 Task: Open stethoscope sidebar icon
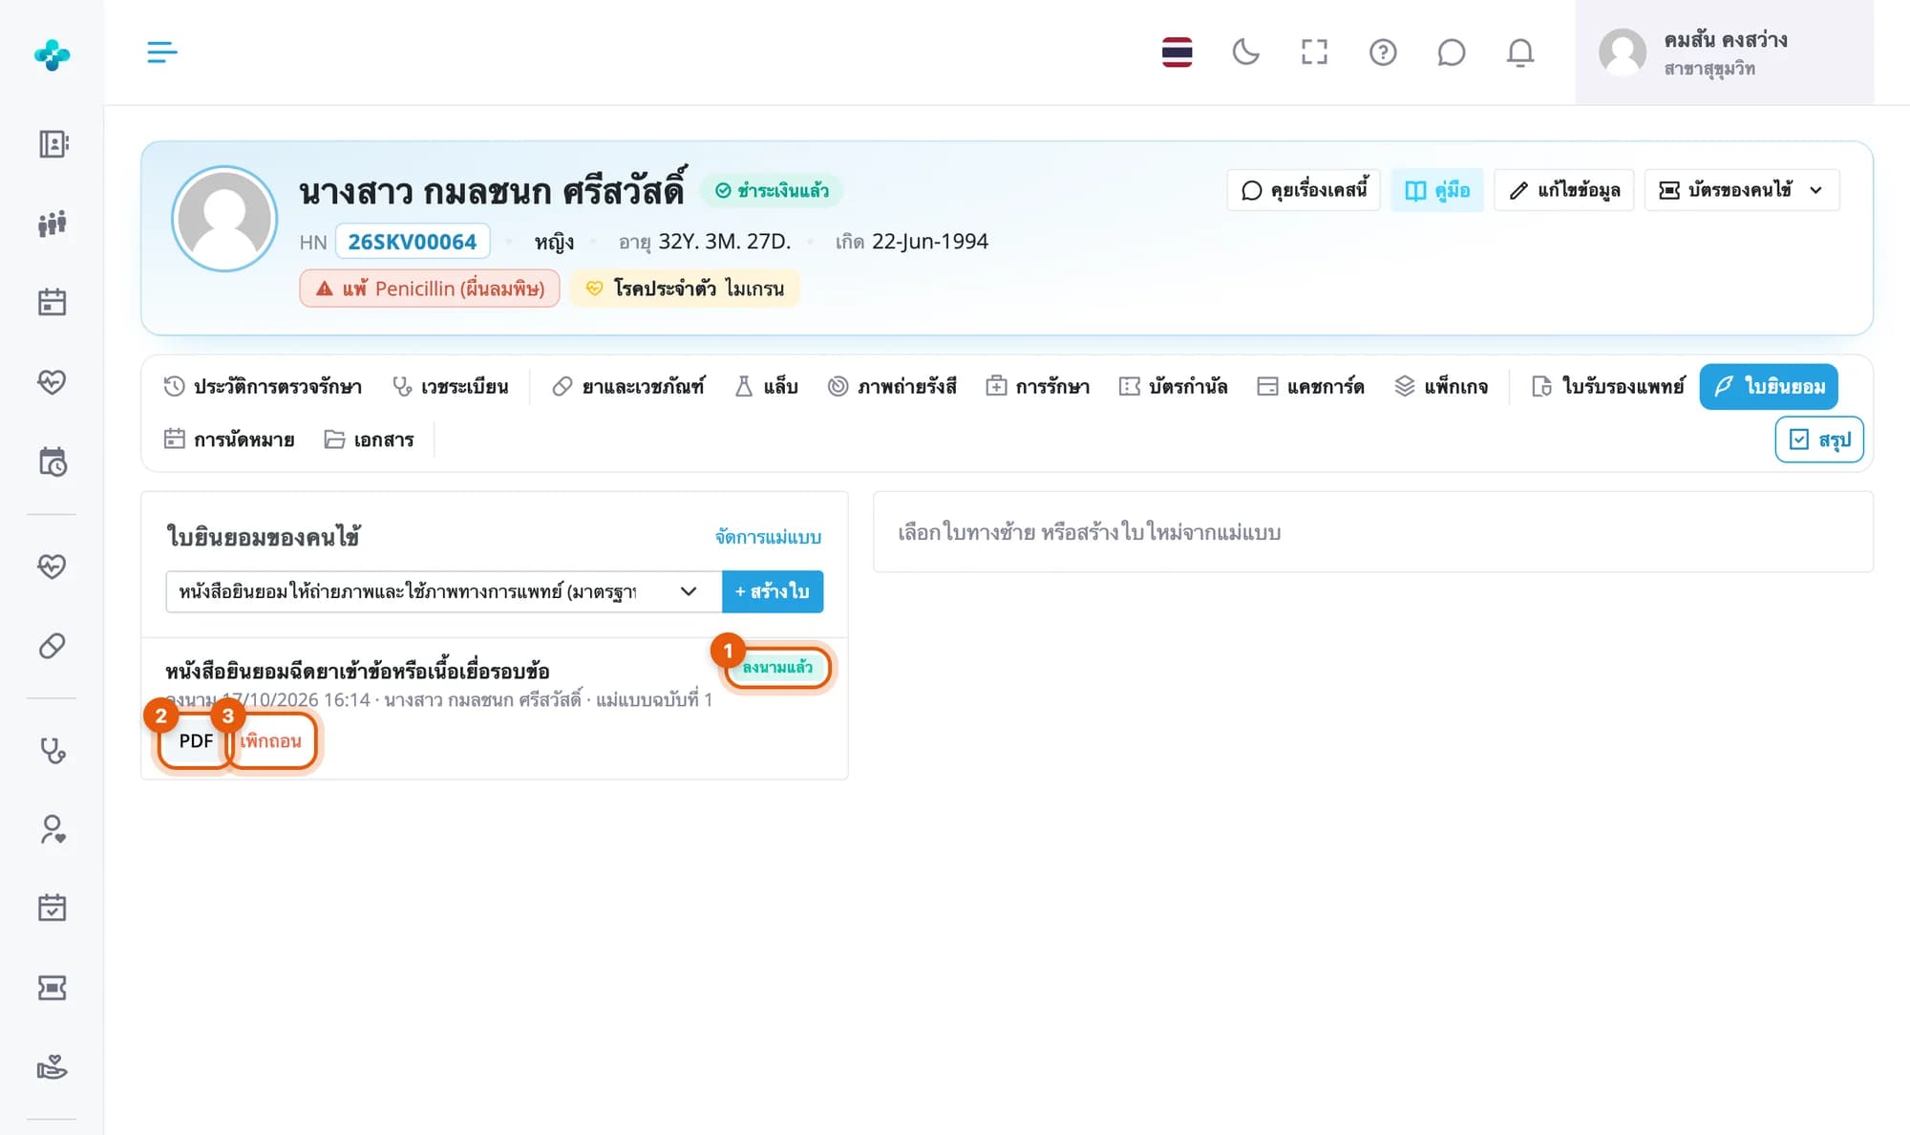click(x=53, y=751)
